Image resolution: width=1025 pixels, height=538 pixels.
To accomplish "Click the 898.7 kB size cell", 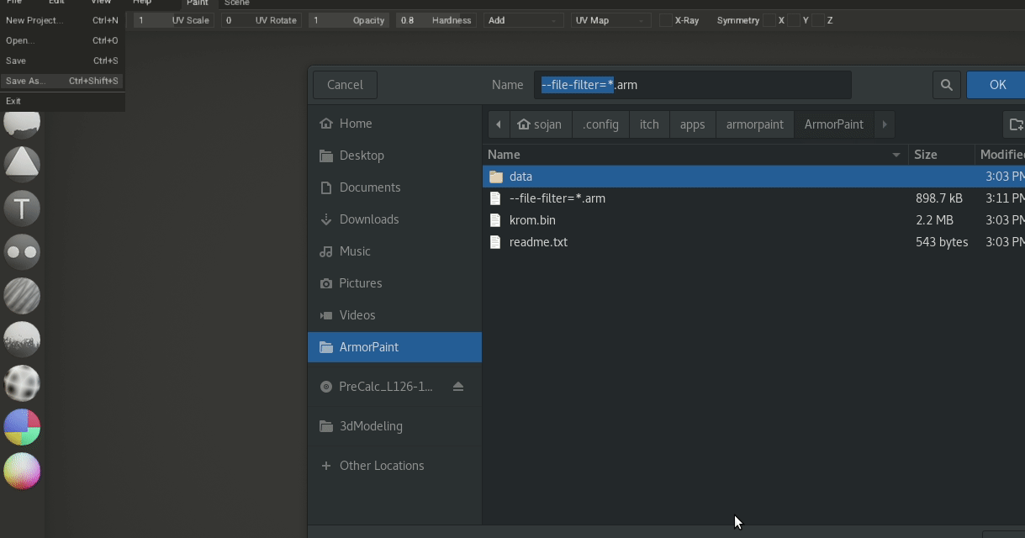I will 939,198.
